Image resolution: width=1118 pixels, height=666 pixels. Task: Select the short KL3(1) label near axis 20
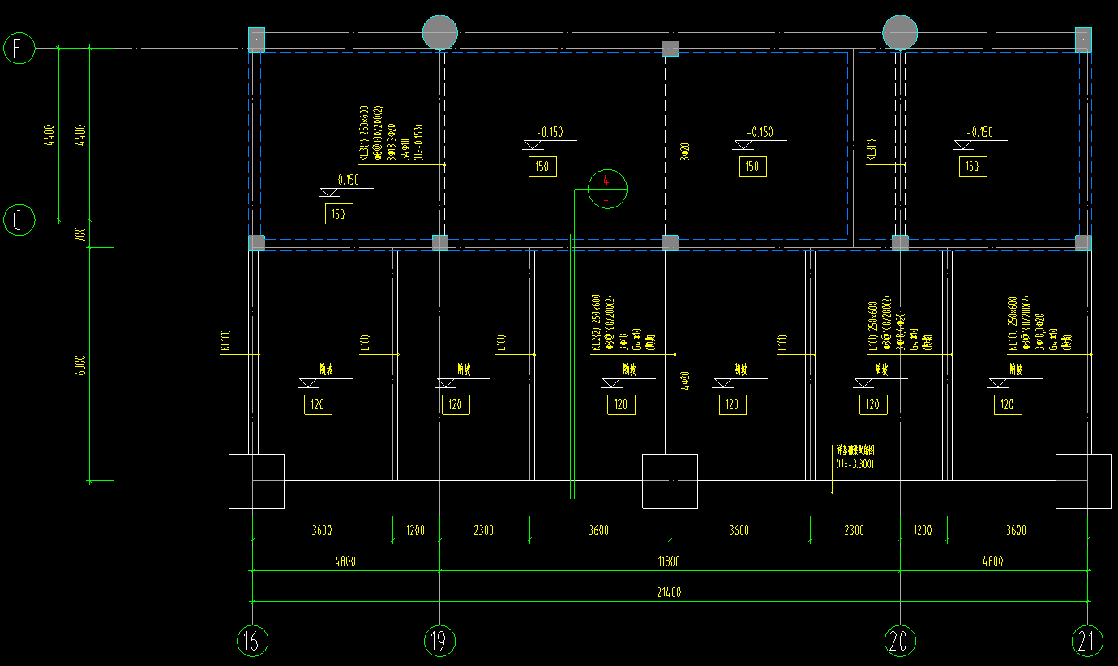click(x=872, y=150)
